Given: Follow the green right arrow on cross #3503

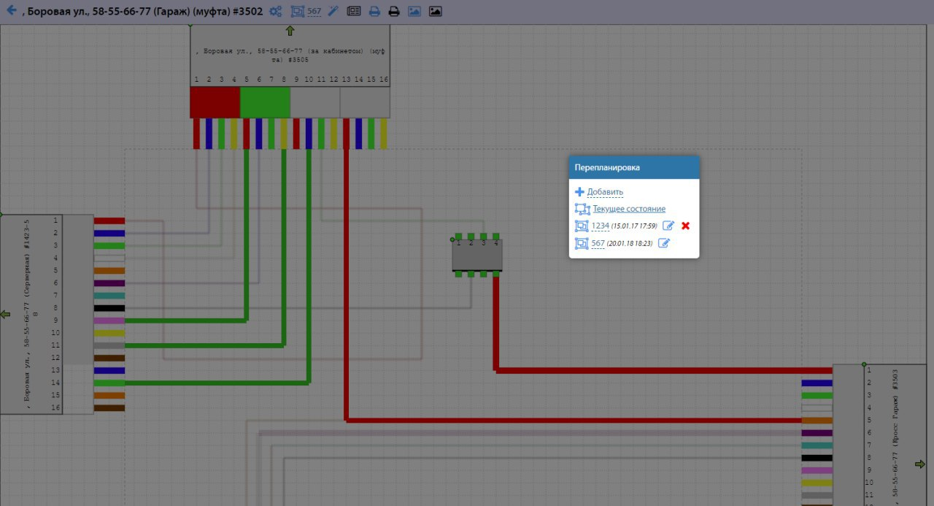Looking at the screenshot, I should point(920,464).
